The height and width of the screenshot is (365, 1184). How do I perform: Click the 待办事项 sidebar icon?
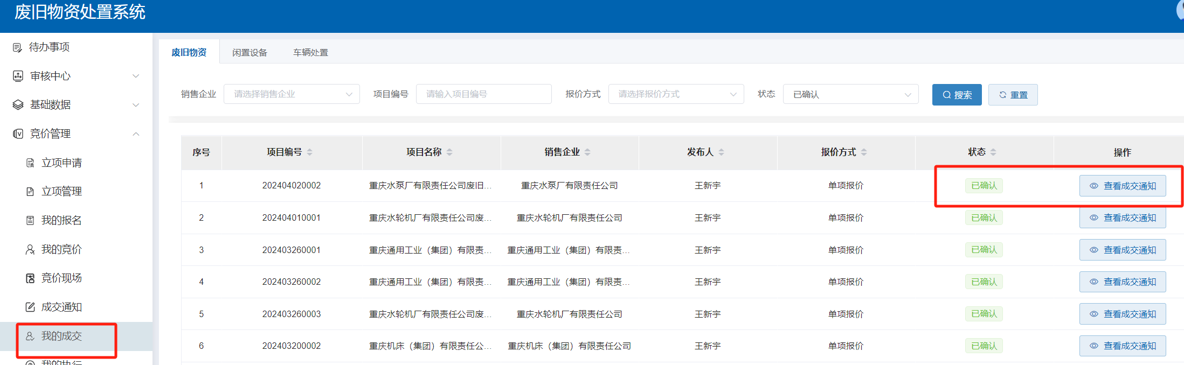[17, 47]
